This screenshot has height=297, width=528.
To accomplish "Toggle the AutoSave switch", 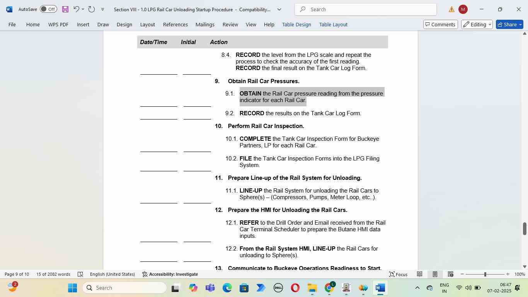I will pyautogui.click(x=48, y=9).
